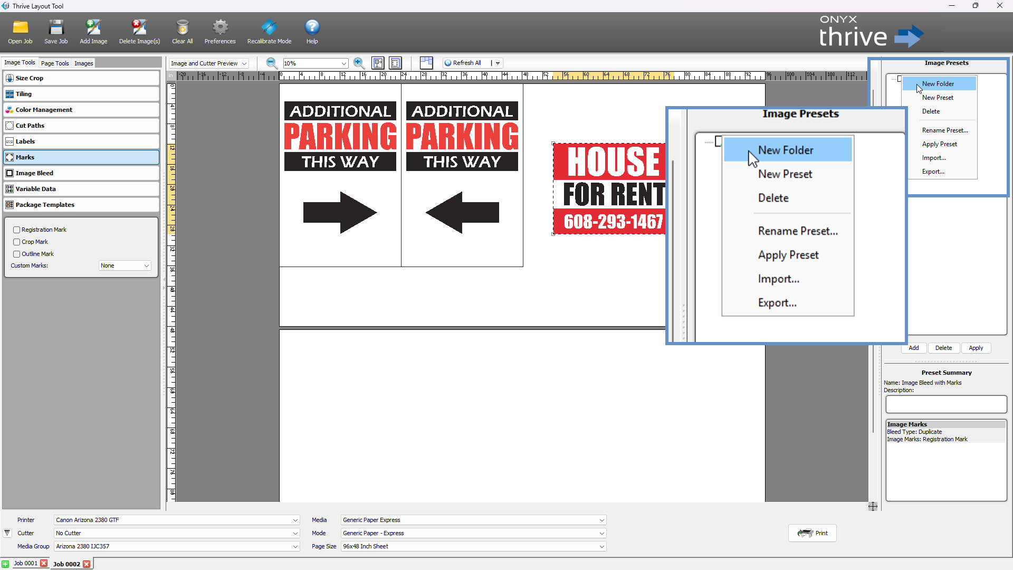This screenshot has width=1013, height=570.
Task: Open the Custom Marks dropdown
Action: click(x=125, y=266)
